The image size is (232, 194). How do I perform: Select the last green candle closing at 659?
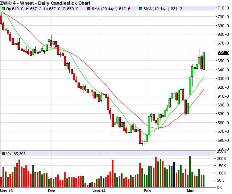[204, 61]
